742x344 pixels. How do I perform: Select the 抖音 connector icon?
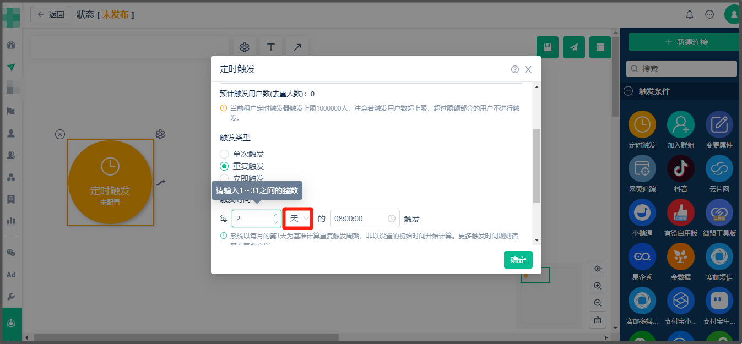(x=680, y=168)
